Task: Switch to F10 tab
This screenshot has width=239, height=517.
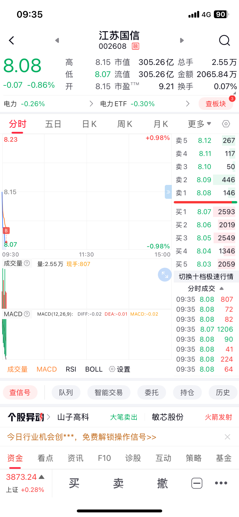Action: [104, 458]
